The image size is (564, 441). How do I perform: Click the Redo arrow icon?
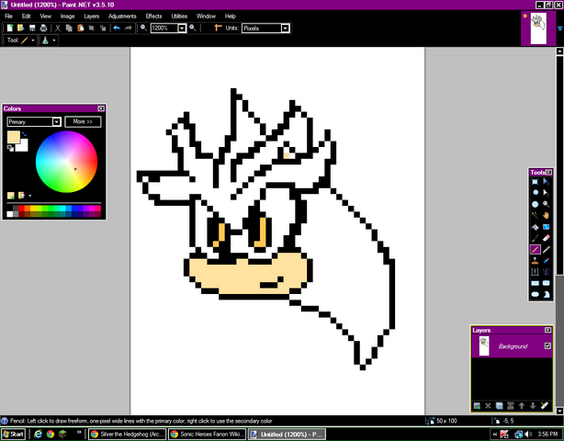pos(128,28)
